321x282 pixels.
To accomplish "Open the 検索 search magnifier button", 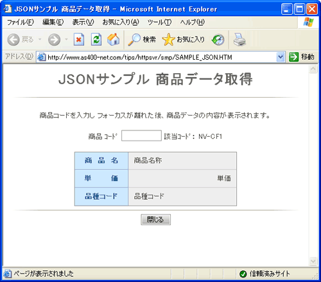I will pos(142,40).
